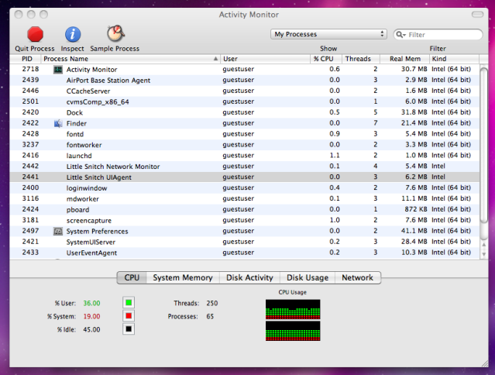Click the Filter search field

(438, 34)
